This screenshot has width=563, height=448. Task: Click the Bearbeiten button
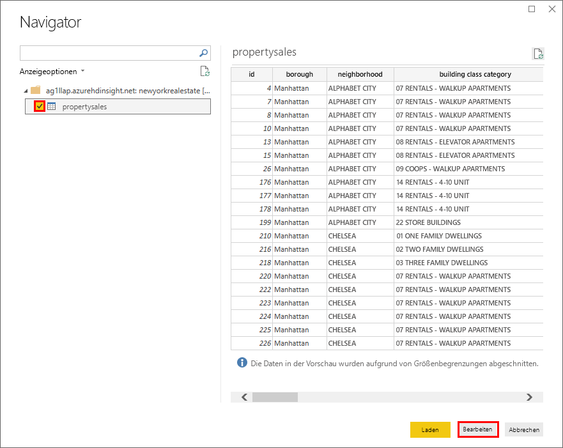(477, 429)
